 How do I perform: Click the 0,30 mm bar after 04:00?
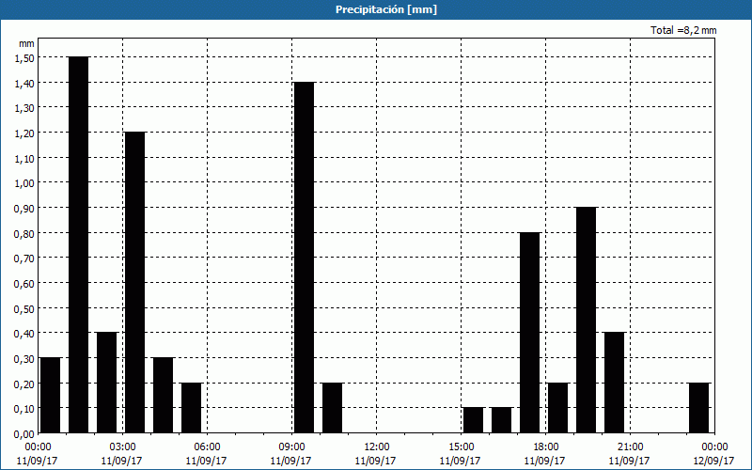point(163,395)
